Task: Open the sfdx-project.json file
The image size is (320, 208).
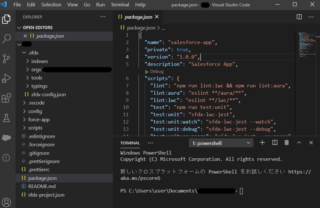Action: point(46,195)
